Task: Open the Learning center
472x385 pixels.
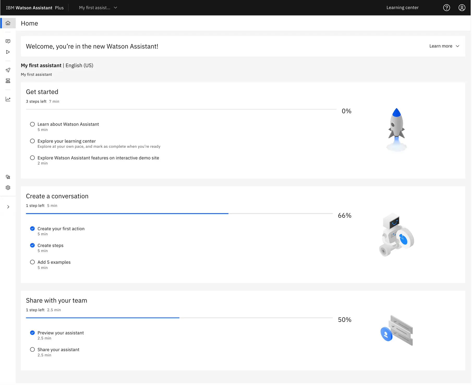Action: (402, 8)
